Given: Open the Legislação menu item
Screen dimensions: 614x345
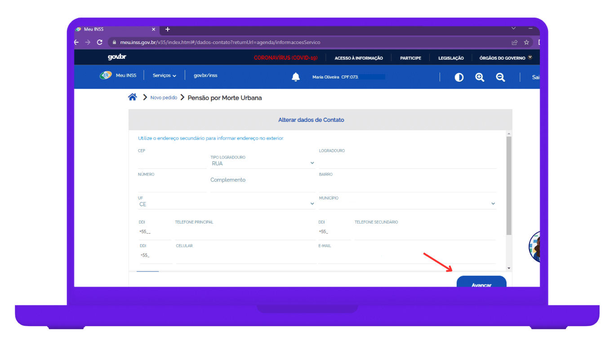Looking at the screenshot, I should 451,58.
